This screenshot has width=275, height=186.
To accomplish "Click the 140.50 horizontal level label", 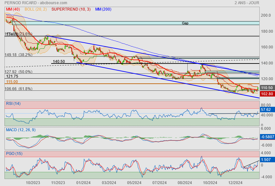I will point(59,62).
